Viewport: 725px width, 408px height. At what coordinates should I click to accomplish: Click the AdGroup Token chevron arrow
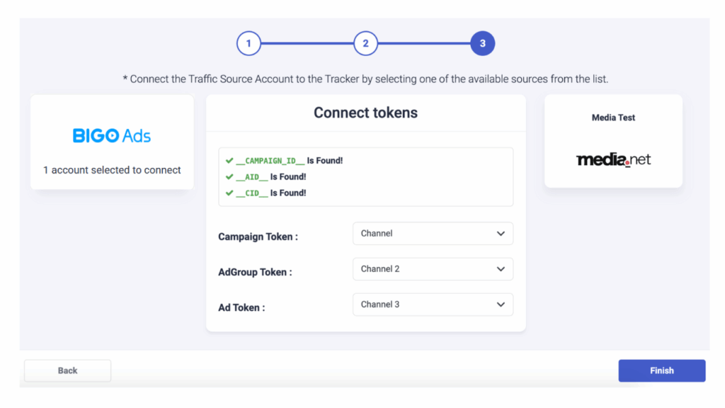tap(501, 269)
